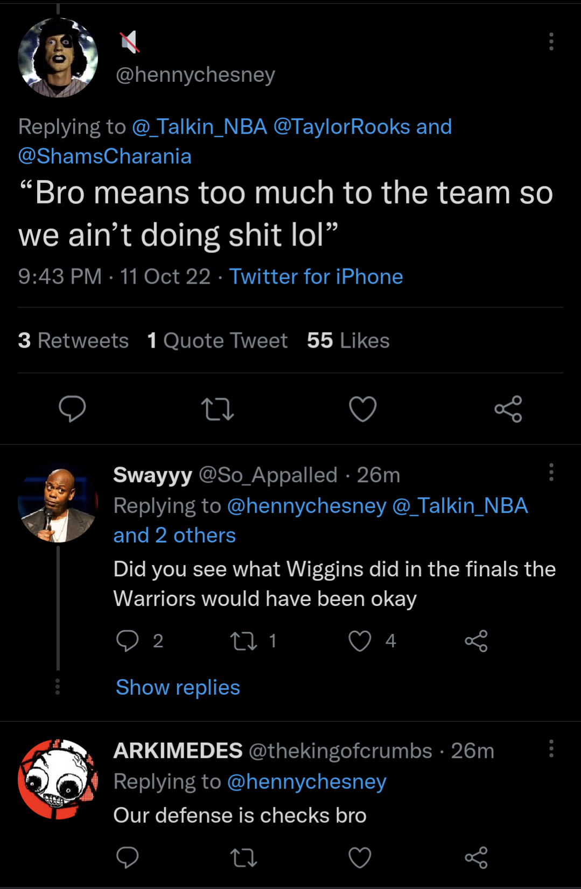Expand the hidden thread replies indicator

click(59, 687)
